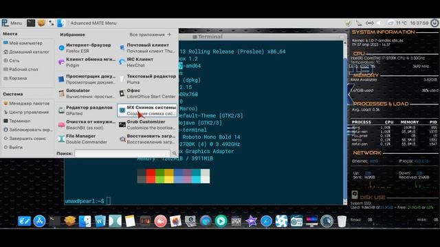440x247 pixels.
Task: Click the 11 °C weather indicator
Action: [x=397, y=23]
